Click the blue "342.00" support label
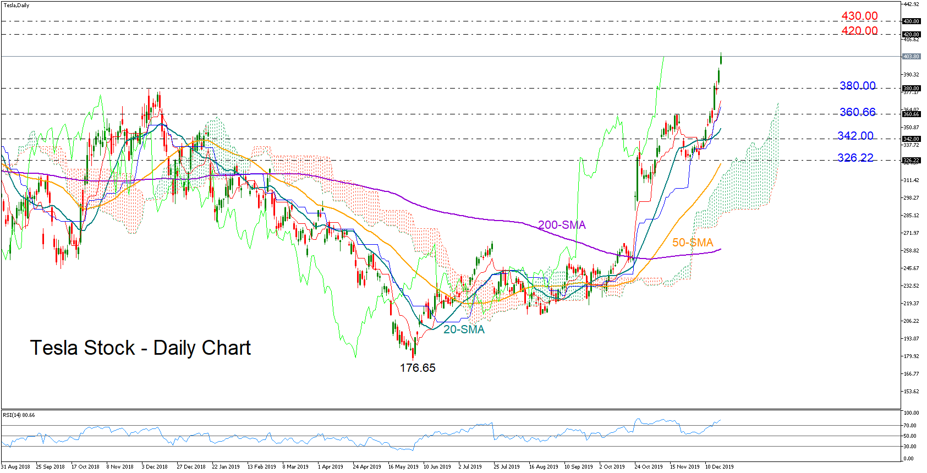Image resolution: width=927 pixels, height=473 pixels. coord(855,136)
